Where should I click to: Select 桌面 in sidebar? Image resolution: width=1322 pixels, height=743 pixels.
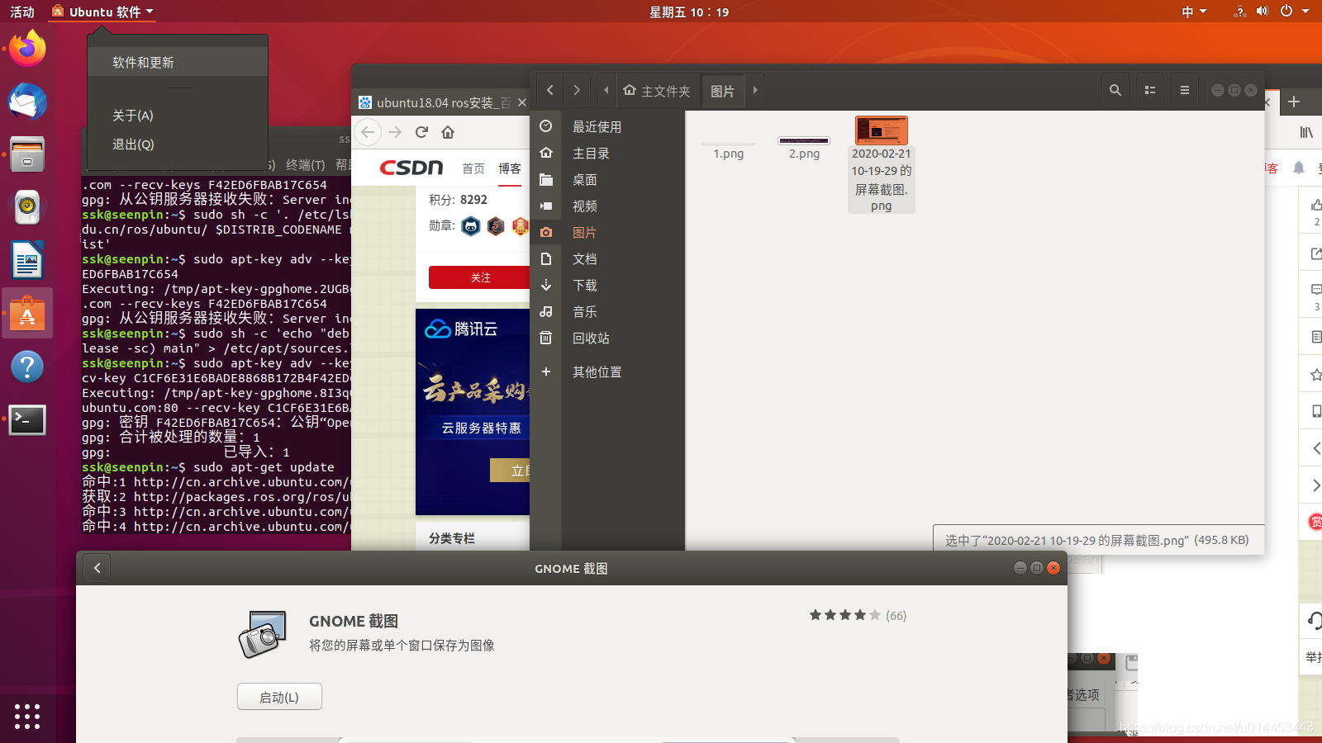(607, 180)
